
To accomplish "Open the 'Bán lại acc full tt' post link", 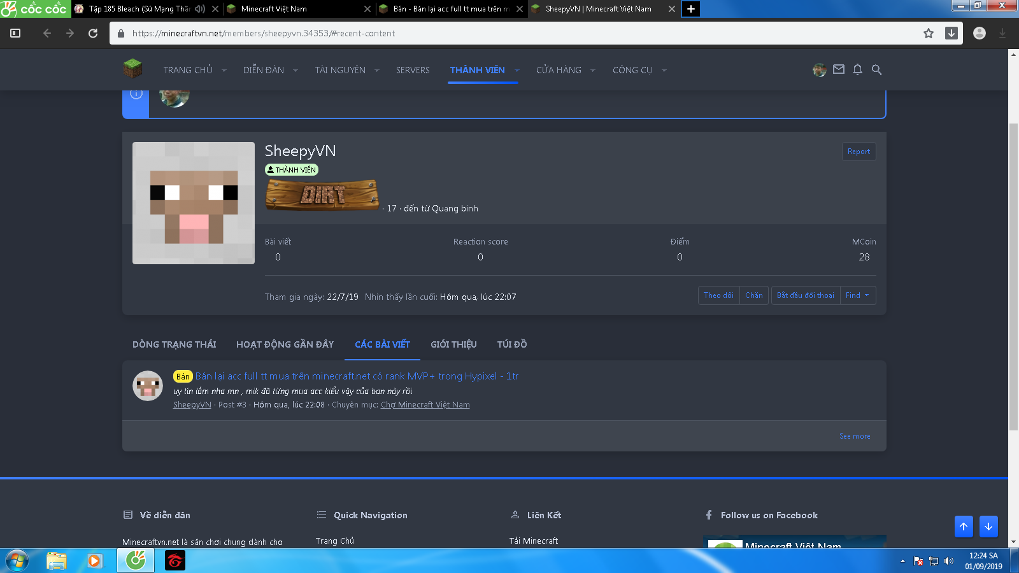I will click(x=357, y=376).
